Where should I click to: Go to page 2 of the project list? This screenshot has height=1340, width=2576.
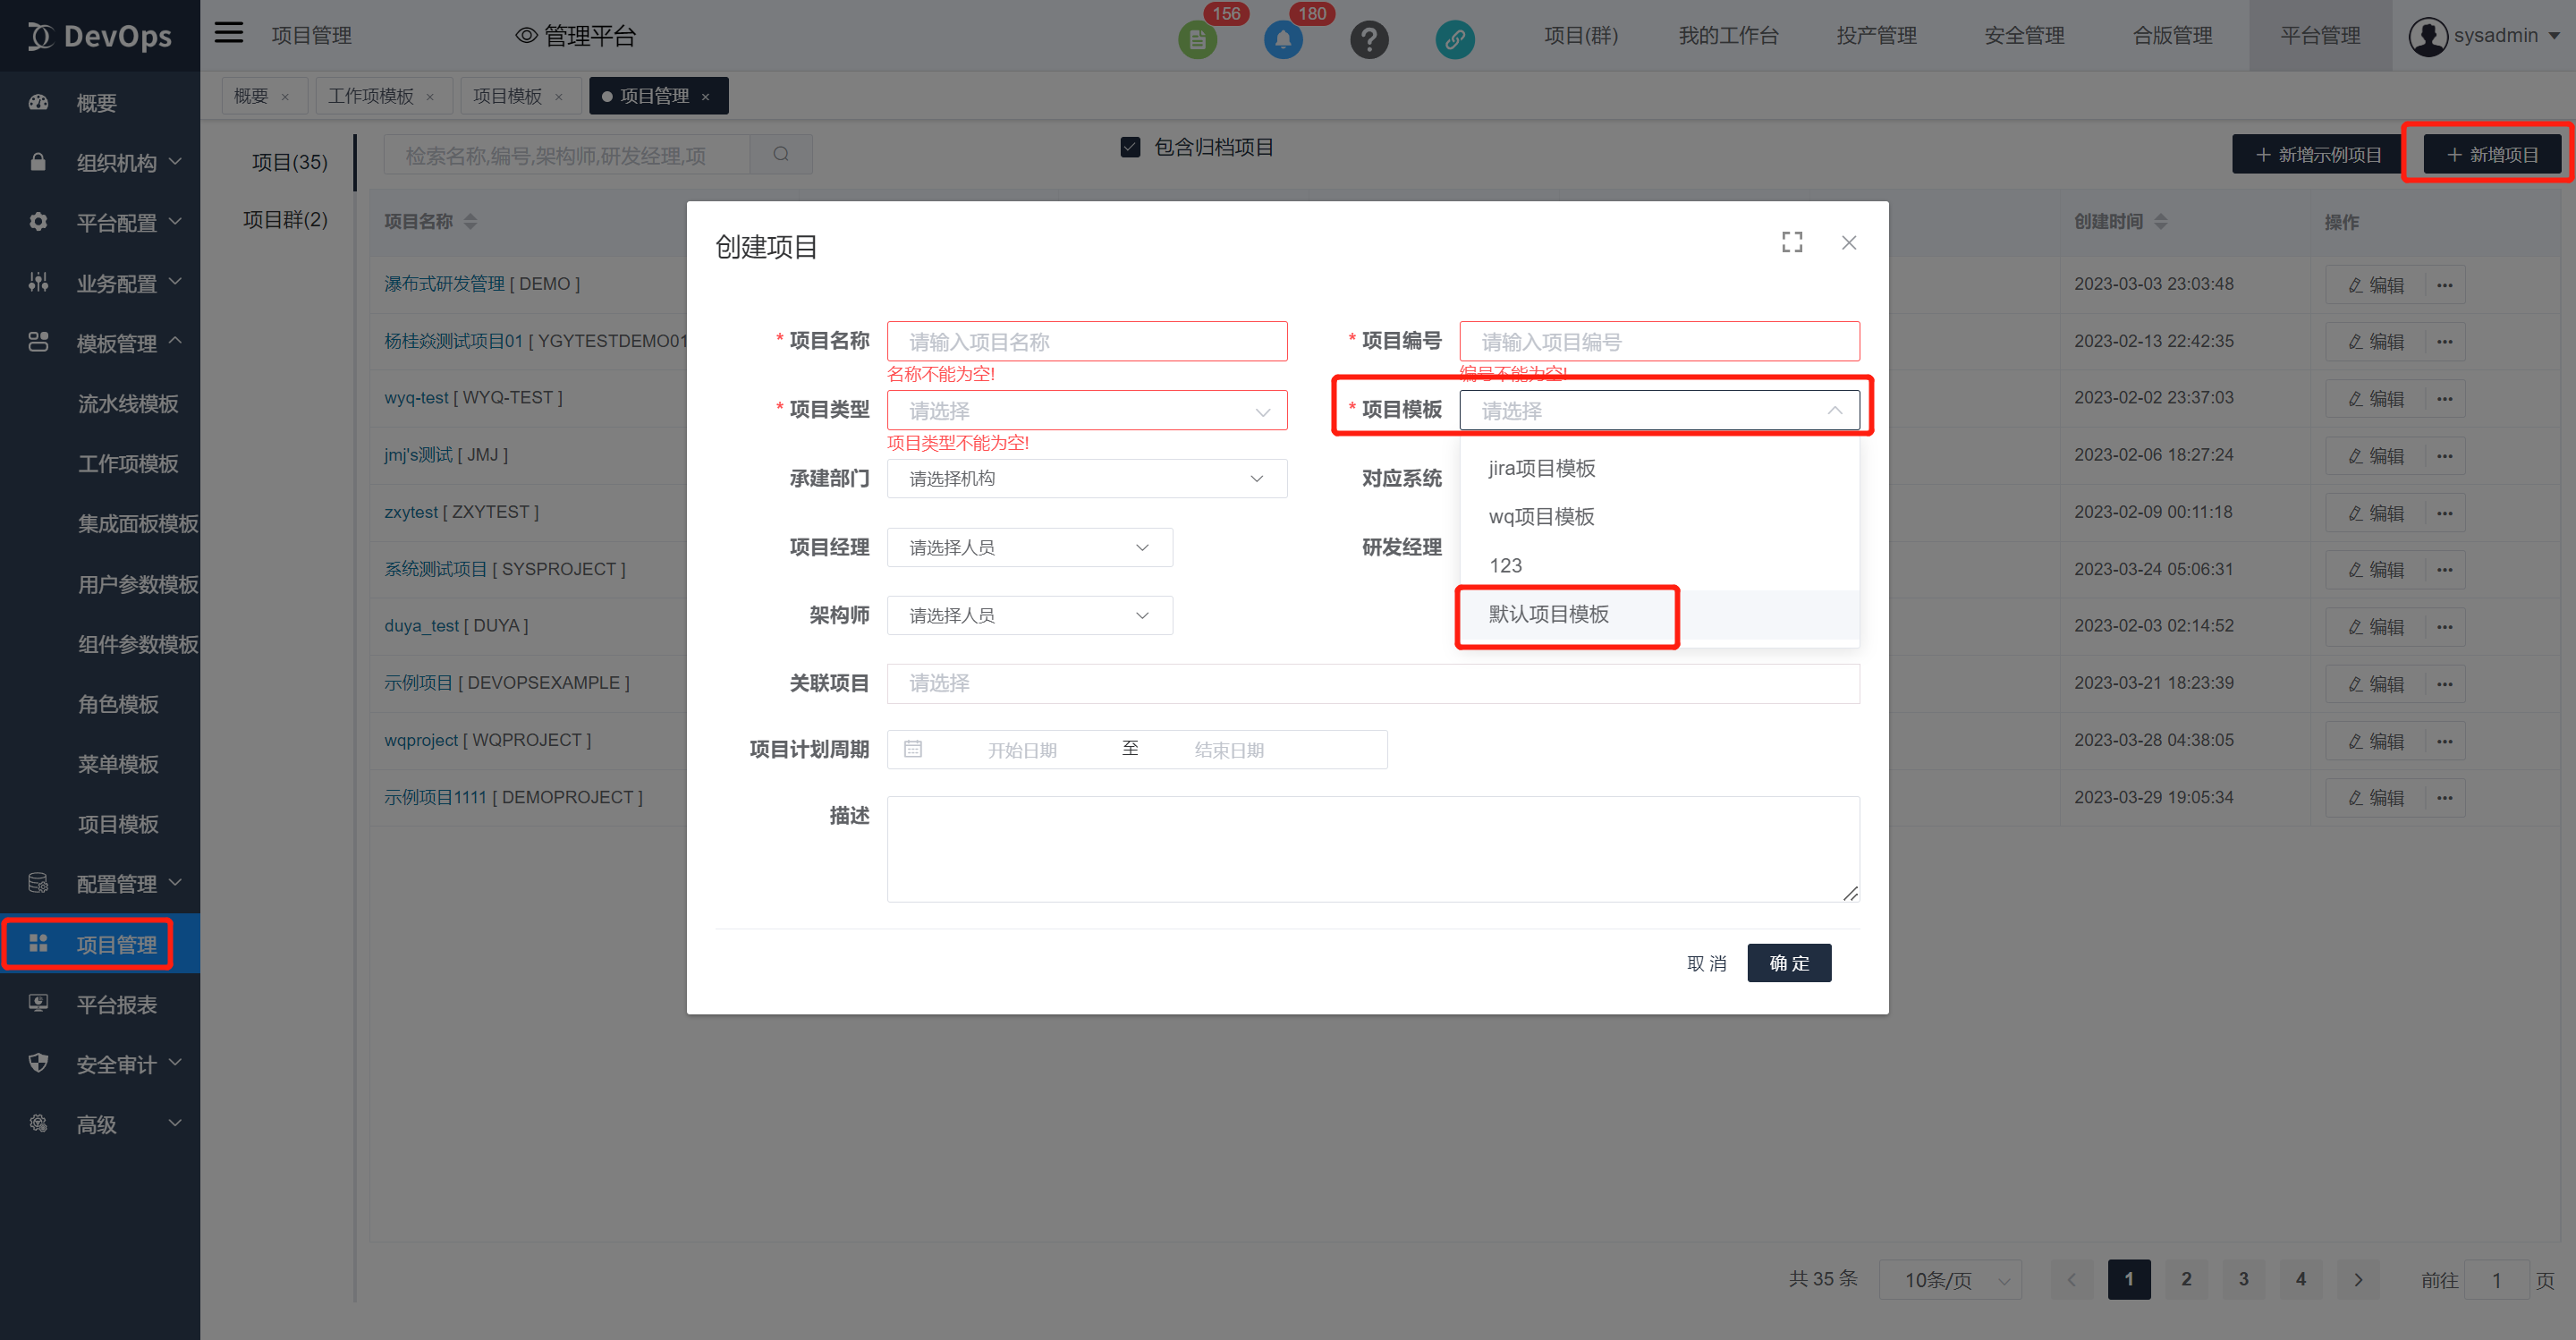2186,1279
